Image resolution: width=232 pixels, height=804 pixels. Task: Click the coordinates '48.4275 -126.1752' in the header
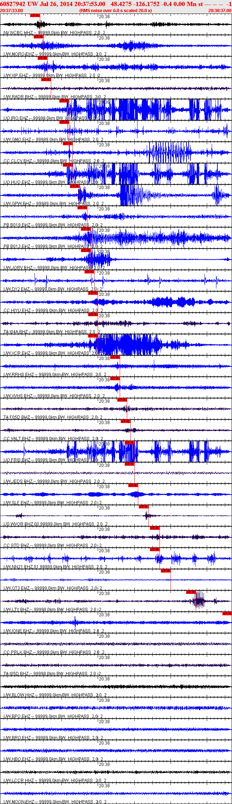click(135, 4)
